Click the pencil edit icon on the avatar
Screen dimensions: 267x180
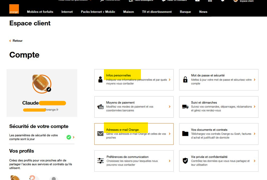pyautogui.click(x=49, y=89)
